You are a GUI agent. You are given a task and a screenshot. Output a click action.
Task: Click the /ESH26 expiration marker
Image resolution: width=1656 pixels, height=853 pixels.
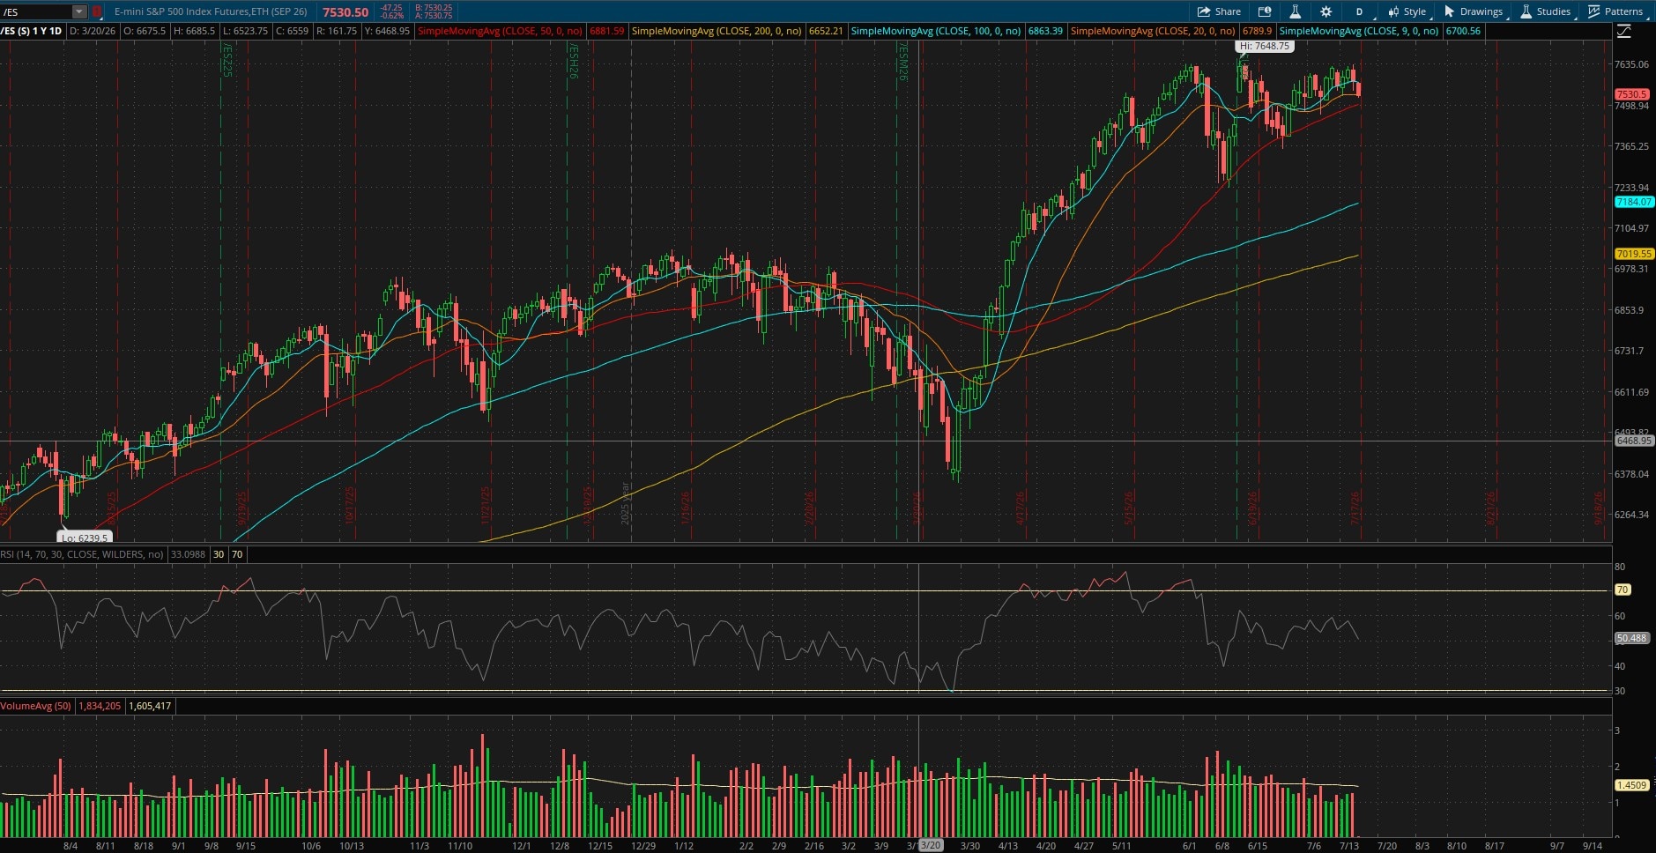coord(573,60)
